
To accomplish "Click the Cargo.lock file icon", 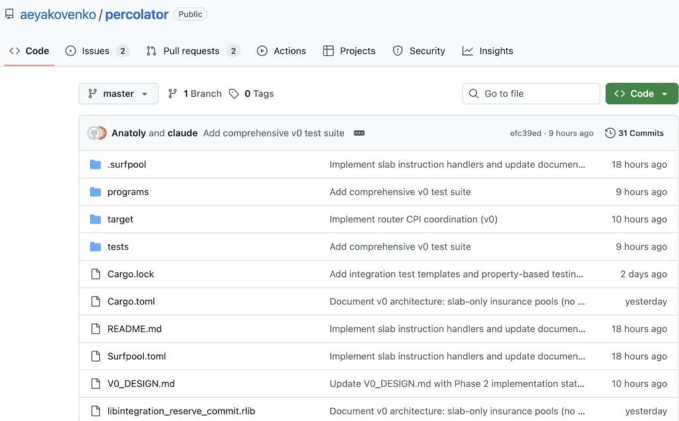I will tap(95, 274).
